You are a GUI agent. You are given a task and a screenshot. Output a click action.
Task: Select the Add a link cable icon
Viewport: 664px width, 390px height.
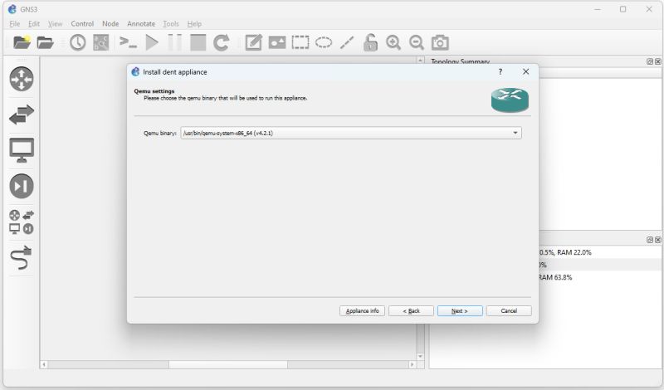(22, 257)
